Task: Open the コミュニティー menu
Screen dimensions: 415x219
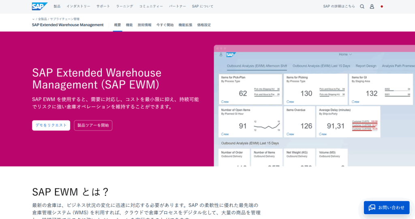Action: click(x=151, y=6)
